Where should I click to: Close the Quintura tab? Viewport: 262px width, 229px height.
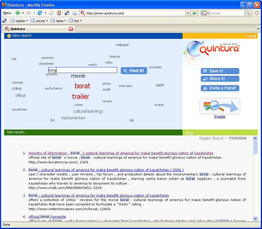71,29
